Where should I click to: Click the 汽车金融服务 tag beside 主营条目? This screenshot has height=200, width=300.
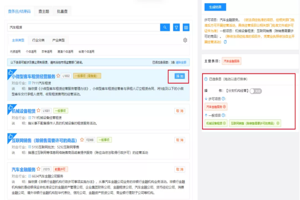pyautogui.click(x=231, y=61)
